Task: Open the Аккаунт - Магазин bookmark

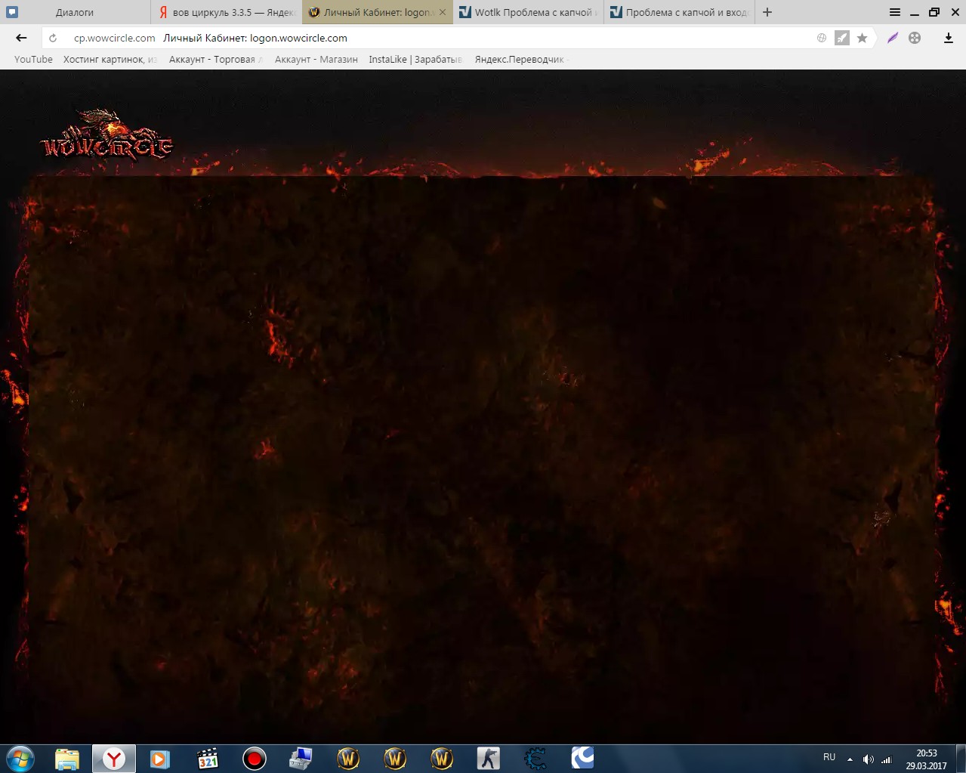Action: coord(316,59)
